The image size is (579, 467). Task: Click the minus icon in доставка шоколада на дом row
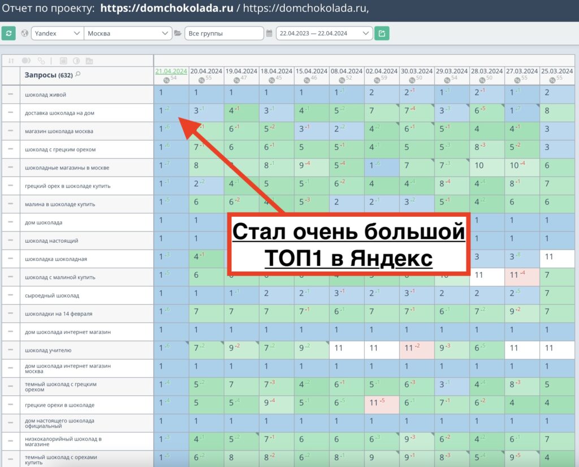[x=11, y=112]
